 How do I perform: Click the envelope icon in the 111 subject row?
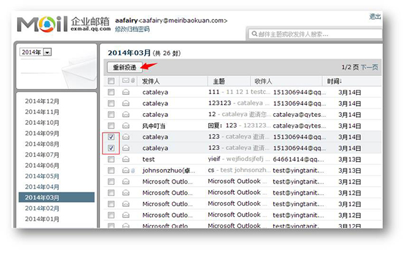pos(126,92)
